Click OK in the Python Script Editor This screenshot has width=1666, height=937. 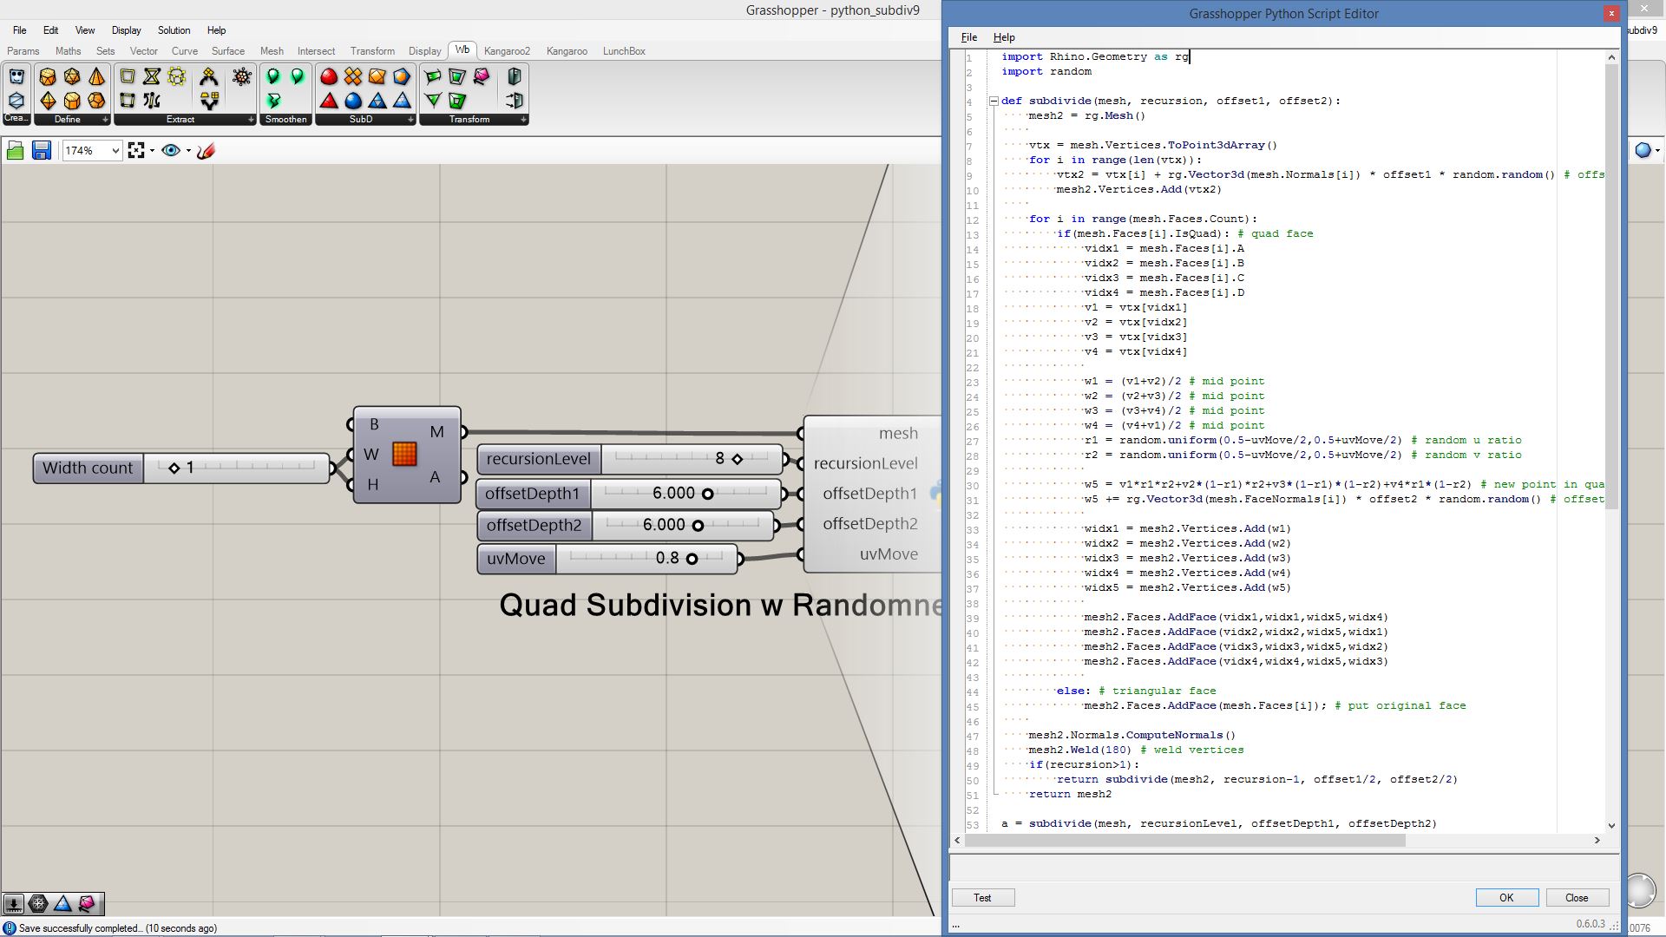click(x=1506, y=898)
